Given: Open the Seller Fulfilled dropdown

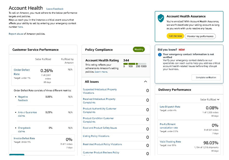Looking at the screenshot, I should pyautogui.click(x=210, y=99).
